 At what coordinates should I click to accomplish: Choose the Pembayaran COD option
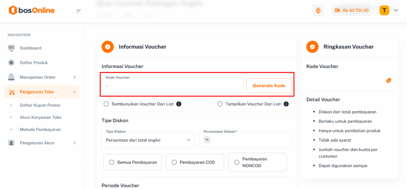(x=174, y=162)
